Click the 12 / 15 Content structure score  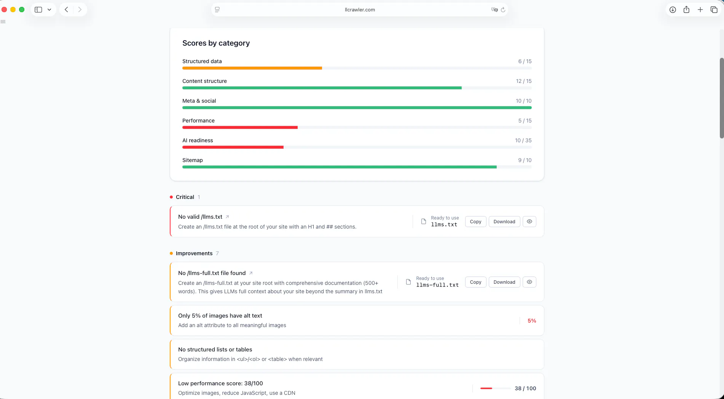pyautogui.click(x=524, y=81)
